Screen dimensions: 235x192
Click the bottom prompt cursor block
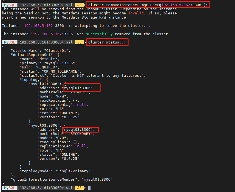click(x=89, y=188)
